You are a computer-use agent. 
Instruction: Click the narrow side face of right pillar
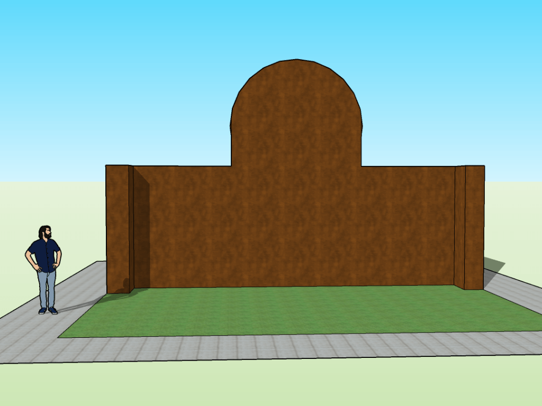click(x=459, y=227)
